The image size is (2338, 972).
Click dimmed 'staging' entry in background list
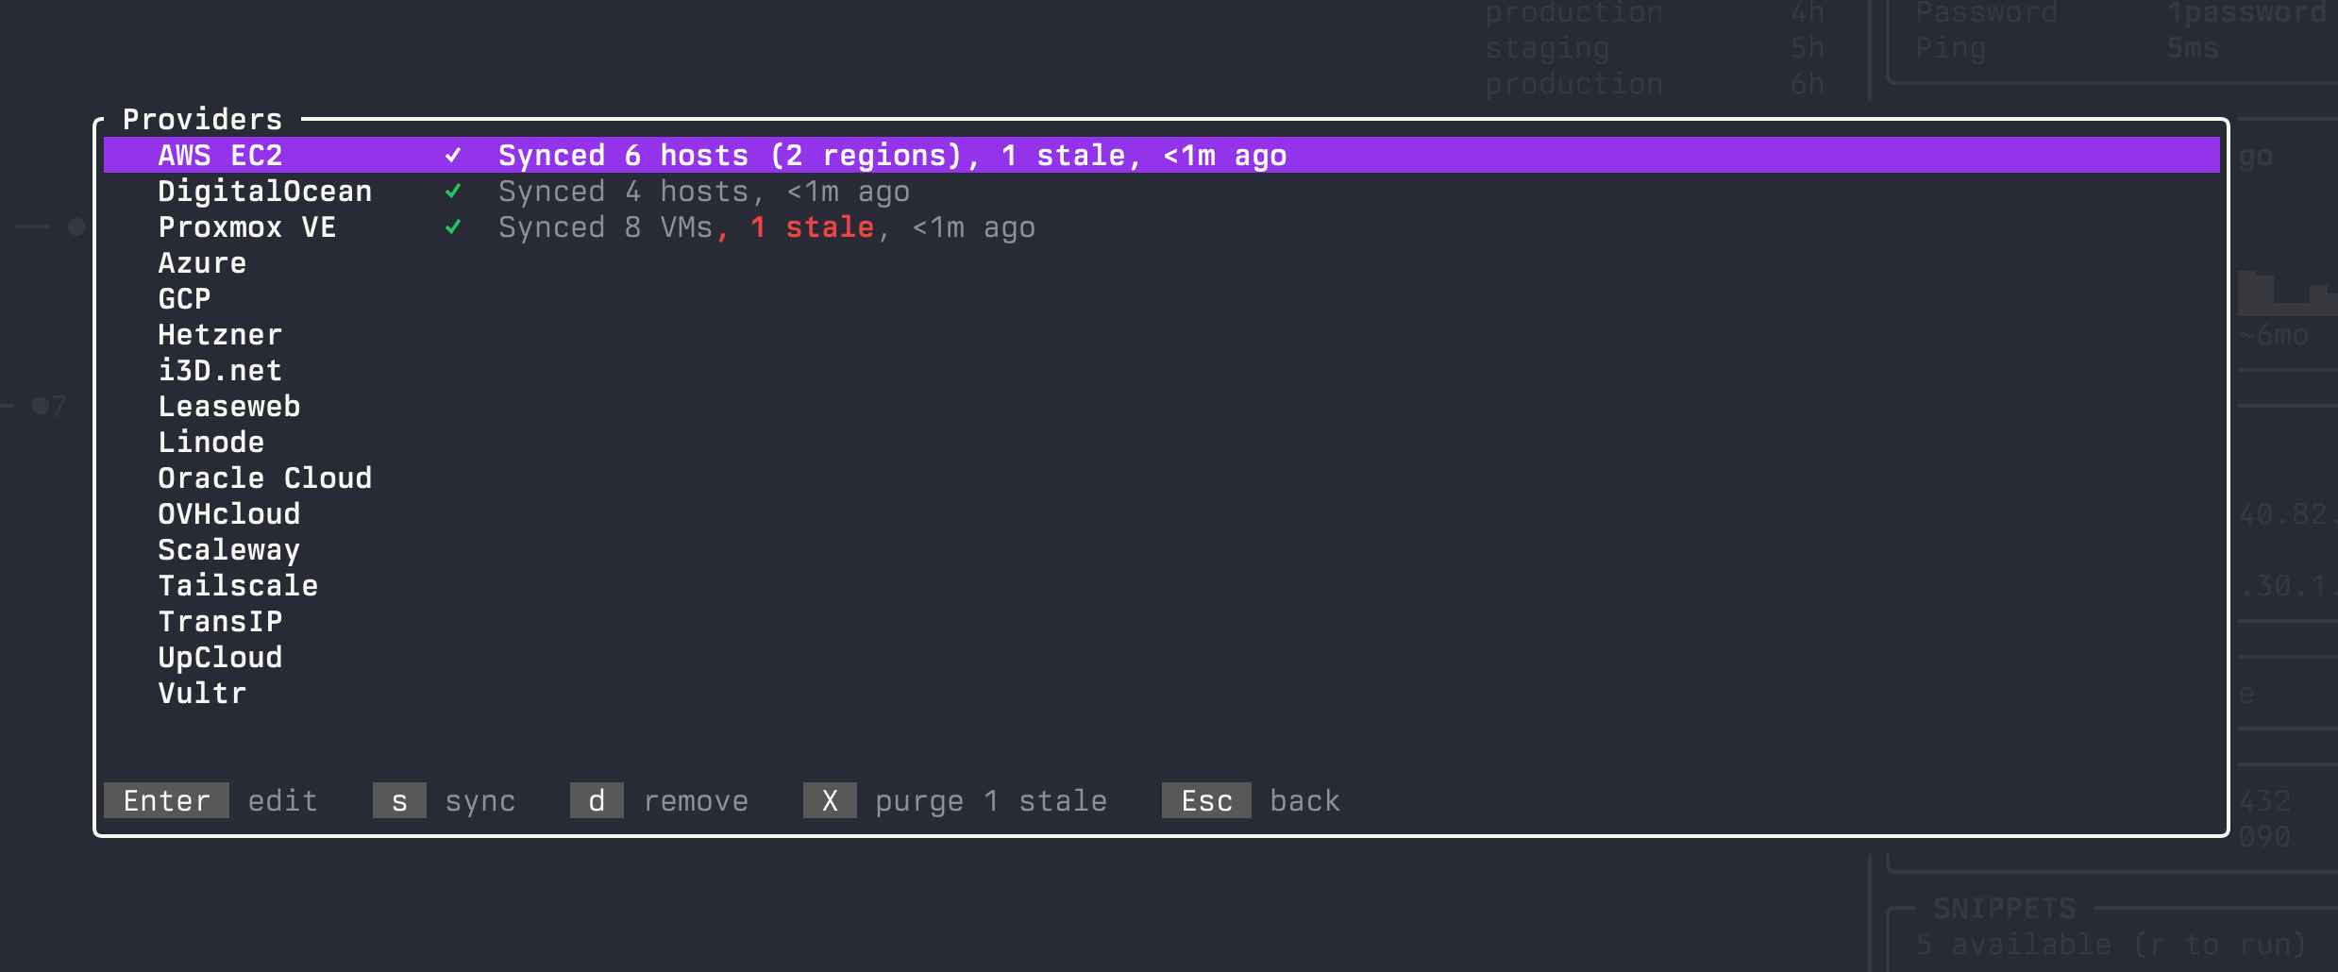1547,48
